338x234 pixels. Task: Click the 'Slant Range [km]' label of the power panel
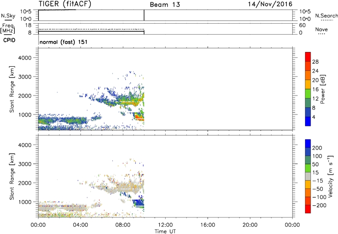tap(12, 89)
